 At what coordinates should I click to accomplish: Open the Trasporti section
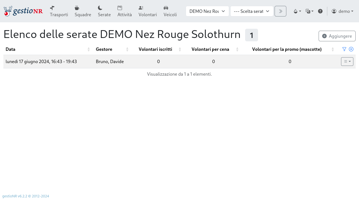59,11
